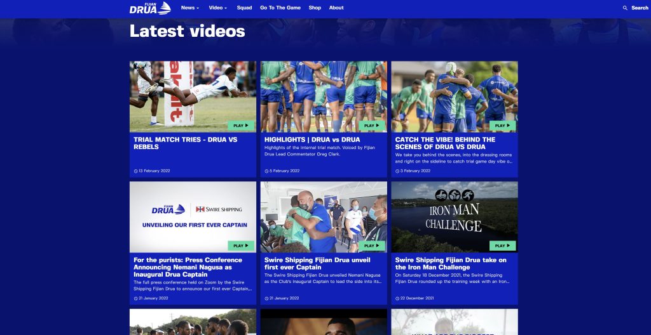This screenshot has height=335, width=651.
Task: Open Iron Man Challenge thumbnail
Action: (x=454, y=217)
